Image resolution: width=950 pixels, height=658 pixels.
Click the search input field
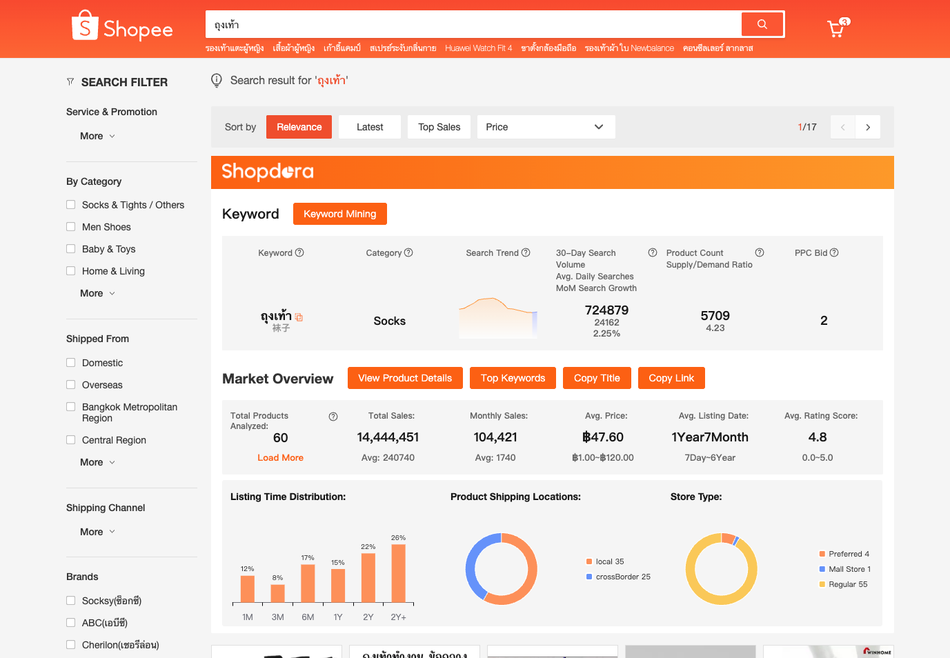[473, 25]
